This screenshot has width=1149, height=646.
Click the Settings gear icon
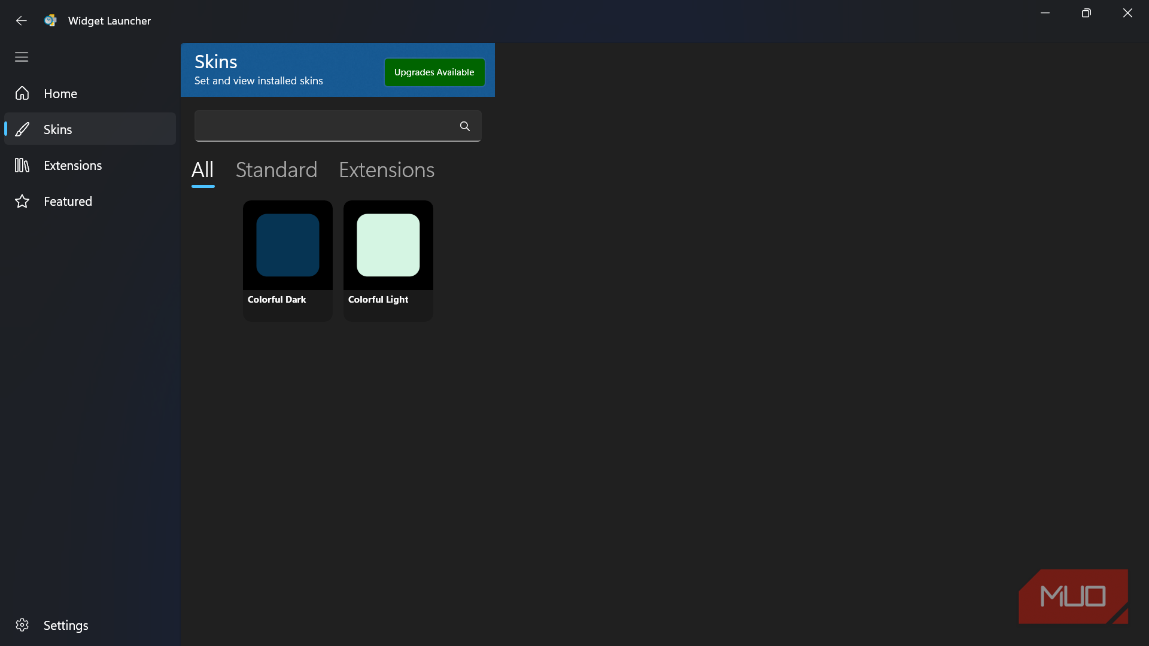coord(22,625)
